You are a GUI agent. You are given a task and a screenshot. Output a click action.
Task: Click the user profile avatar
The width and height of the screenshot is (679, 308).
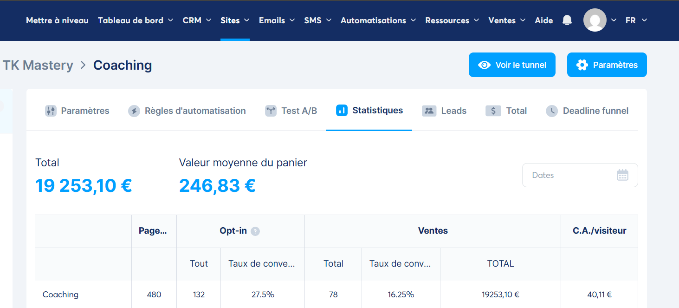[595, 20]
